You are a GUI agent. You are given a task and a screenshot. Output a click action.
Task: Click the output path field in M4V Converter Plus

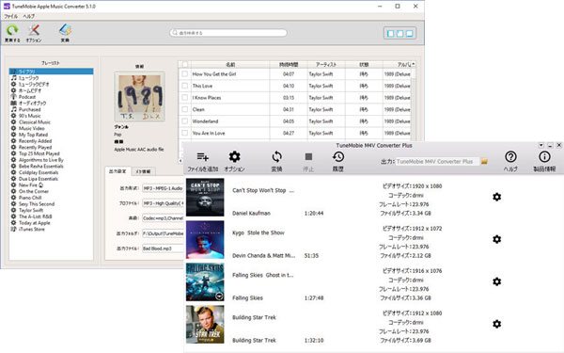(x=437, y=161)
